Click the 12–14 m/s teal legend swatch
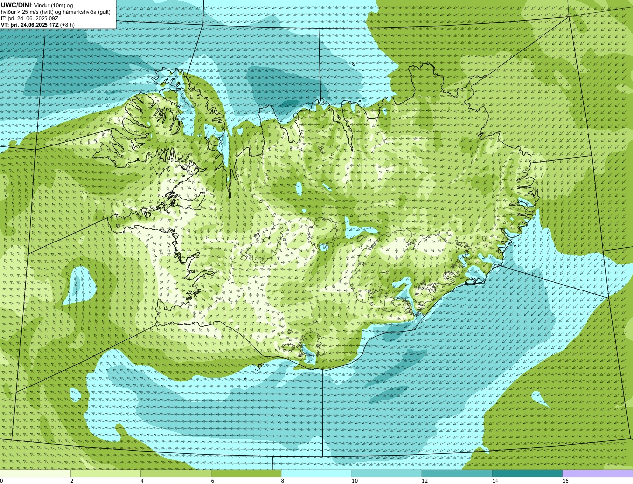The width and height of the screenshot is (633, 484). [x=457, y=474]
